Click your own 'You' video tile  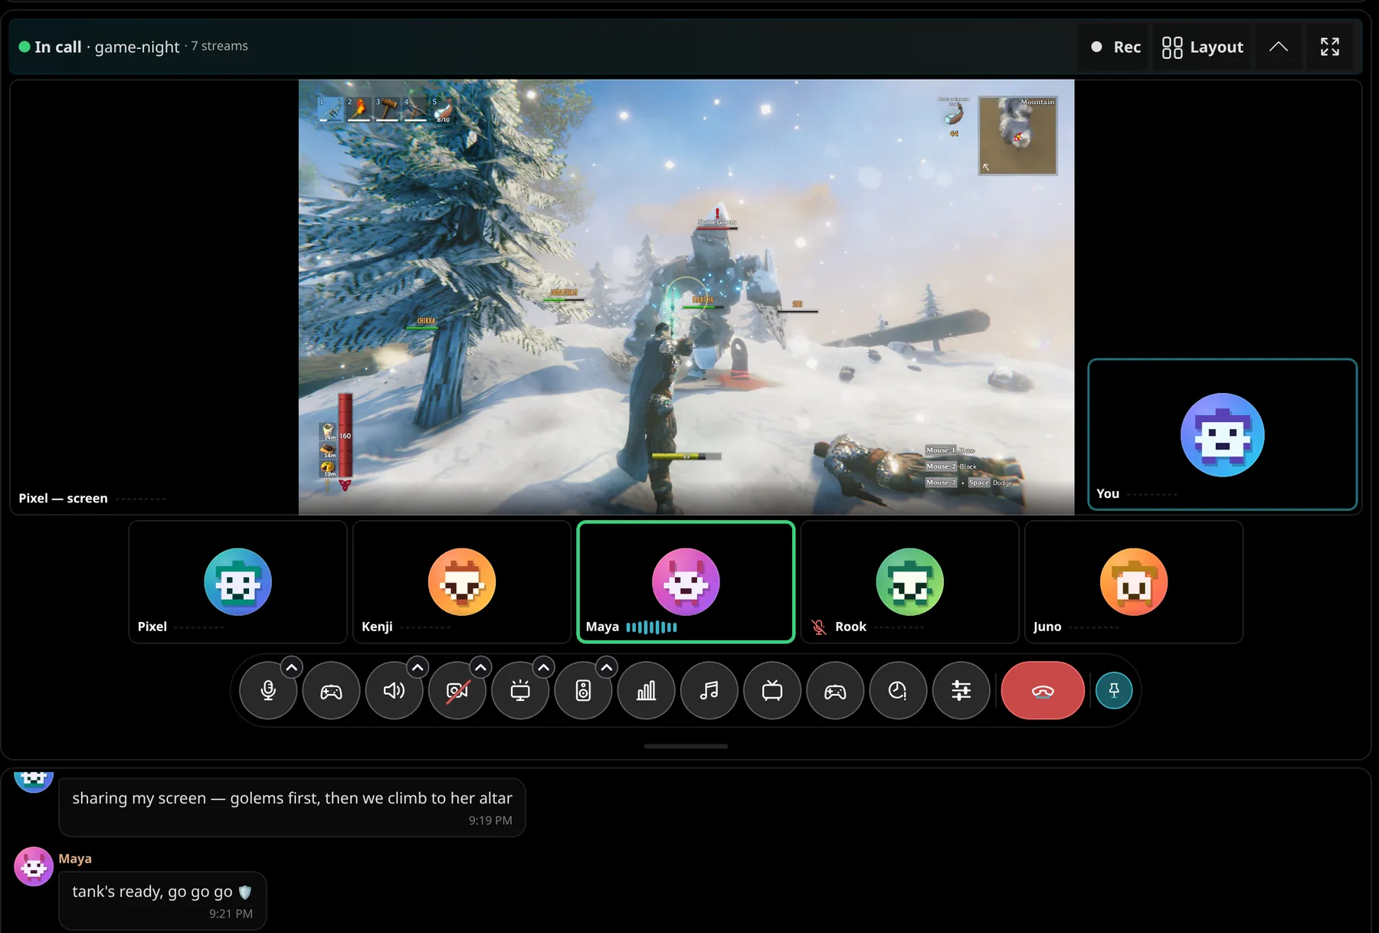coord(1222,434)
